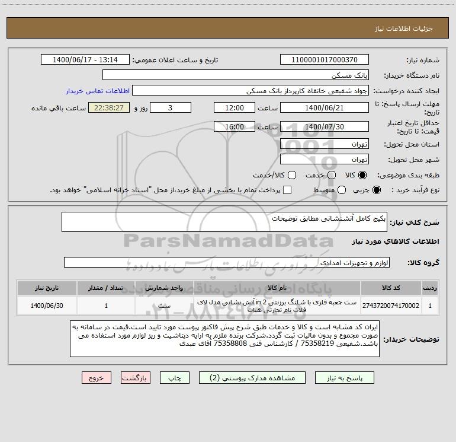
Task: Click the buyer notes text area
Action: (x=224, y=339)
